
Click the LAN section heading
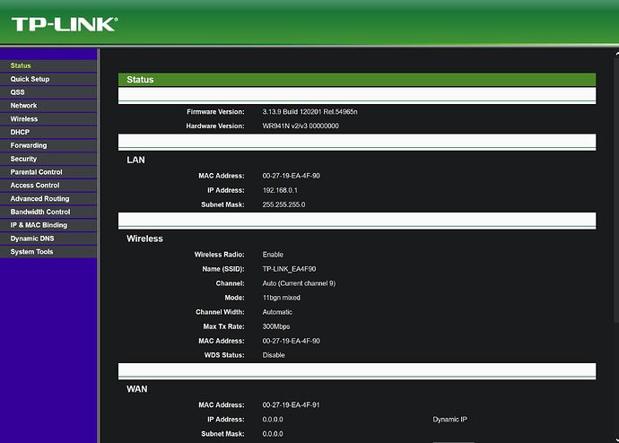135,161
